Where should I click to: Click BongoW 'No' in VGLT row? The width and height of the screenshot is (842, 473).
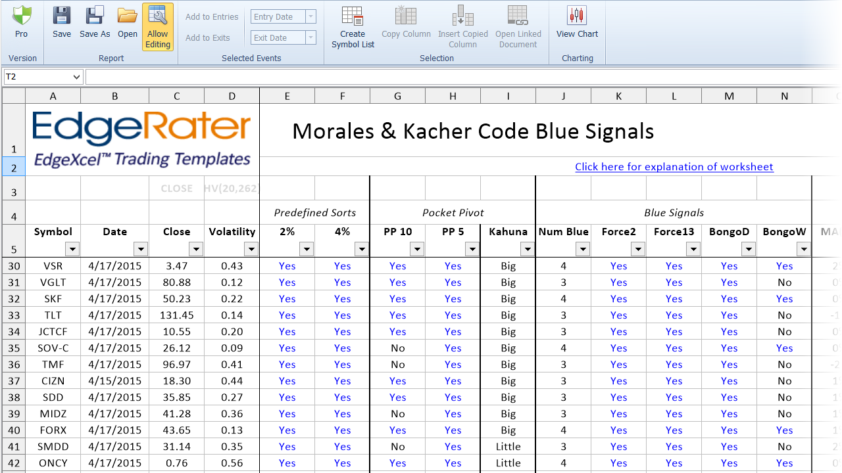tap(785, 282)
